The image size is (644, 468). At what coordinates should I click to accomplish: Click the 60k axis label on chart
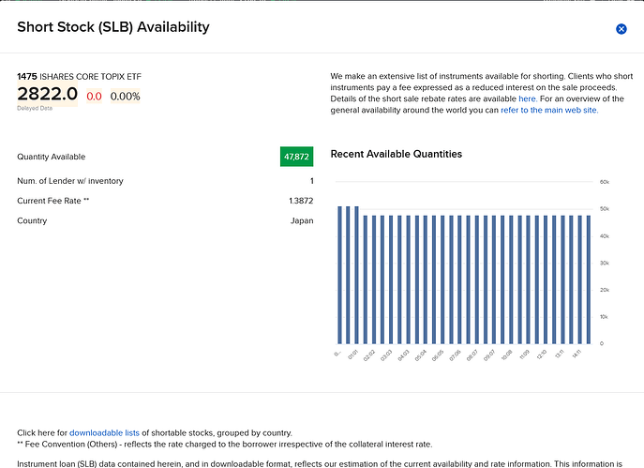(605, 182)
